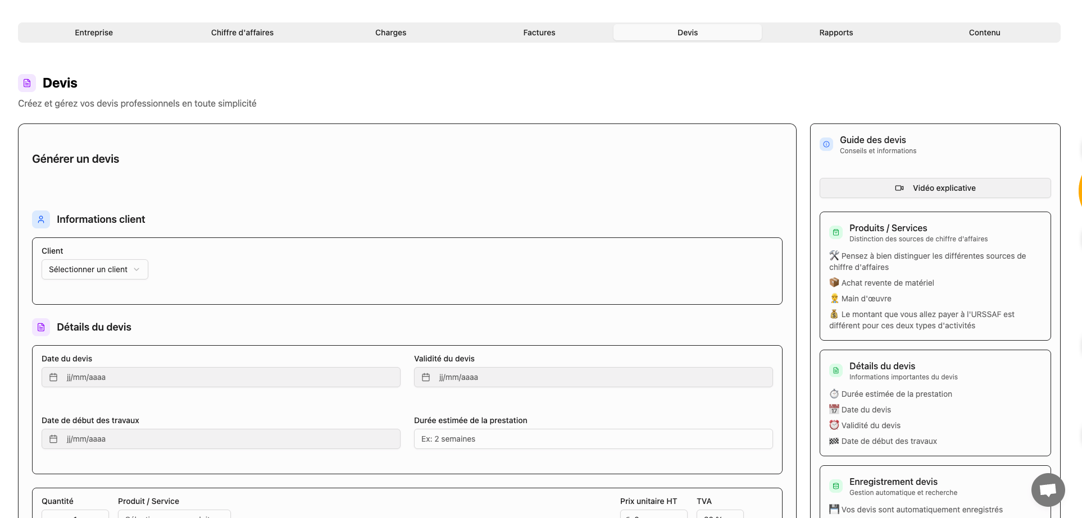This screenshot has width=1082, height=518.
Task: Open the chat bubble in the corner
Action: pos(1047,489)
